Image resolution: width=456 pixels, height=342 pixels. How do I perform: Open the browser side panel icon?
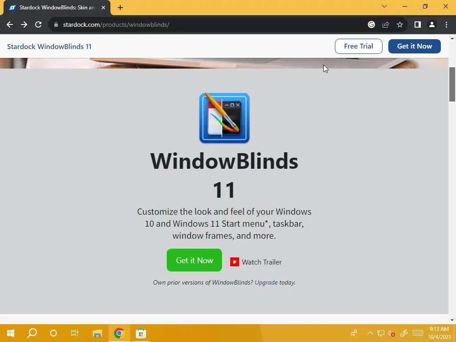pos(418,25)
